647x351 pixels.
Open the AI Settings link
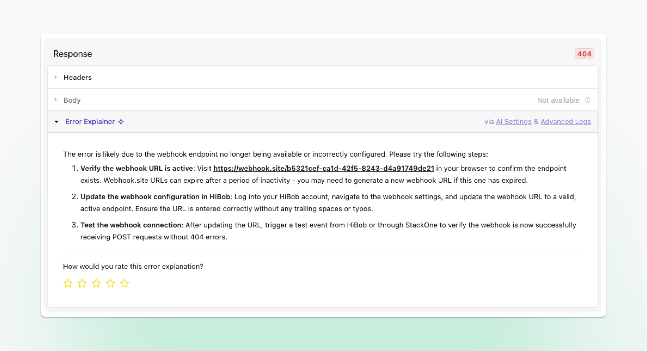tap(513, 122)
